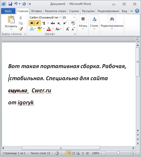
Task: Zoom in with the plus button
Action: pos(133,153)
